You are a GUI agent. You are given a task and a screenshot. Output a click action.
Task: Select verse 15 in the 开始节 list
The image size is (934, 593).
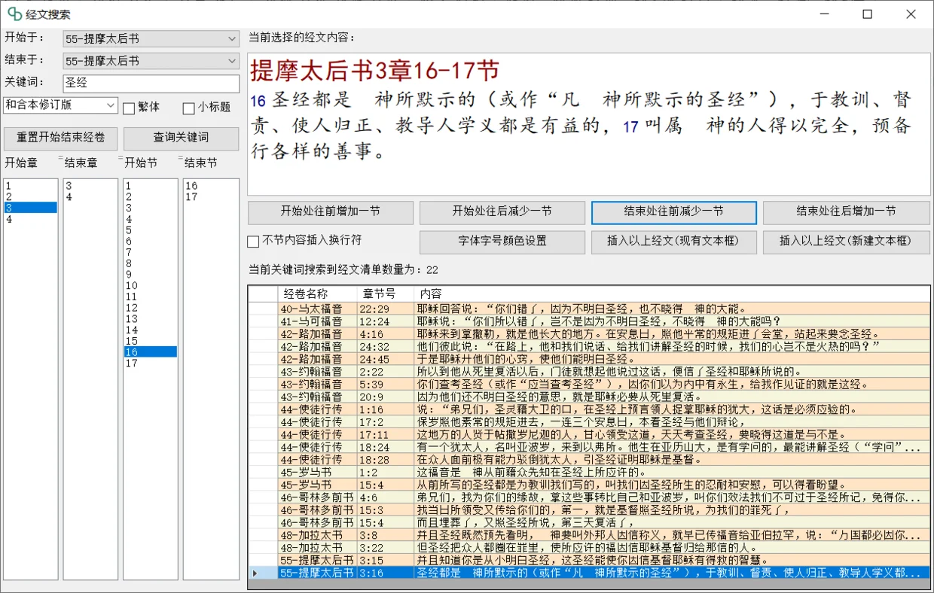pos(151,341)
